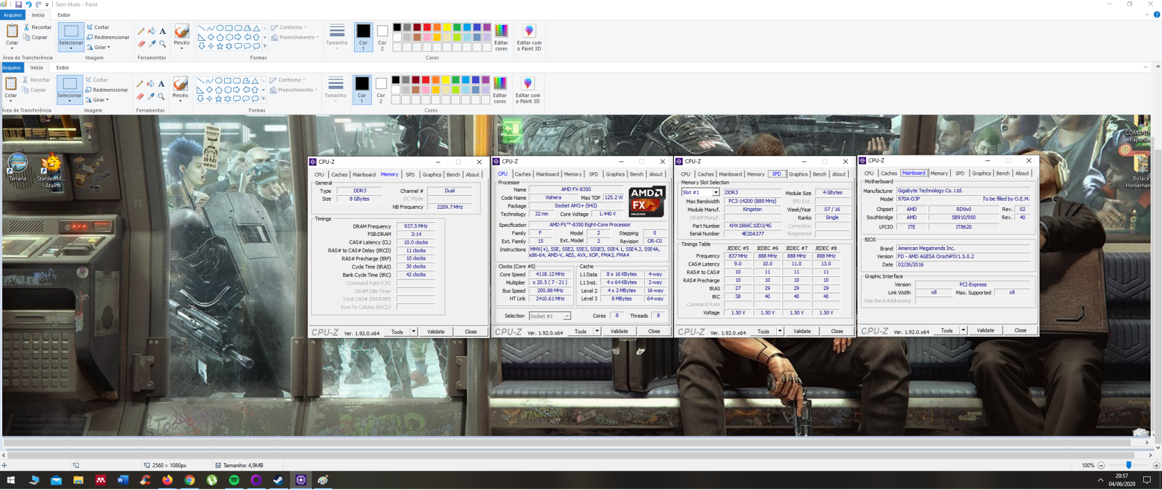
Task: Open the Windows Start menu
Action: (x=10, y=480)
